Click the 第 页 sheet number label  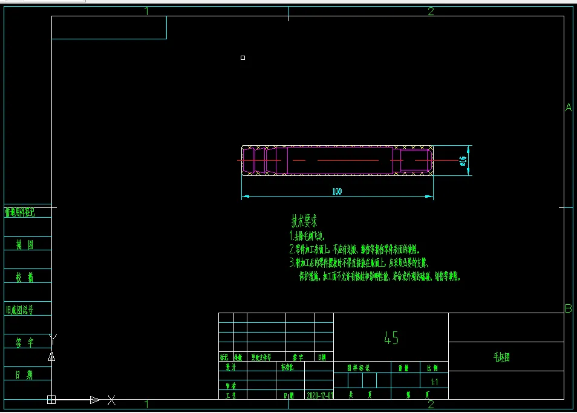(x=417, y=395)
